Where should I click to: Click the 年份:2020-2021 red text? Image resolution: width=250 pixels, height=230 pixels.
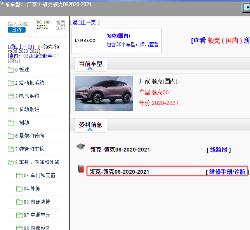pyautogui.click(x=158, y=103)
